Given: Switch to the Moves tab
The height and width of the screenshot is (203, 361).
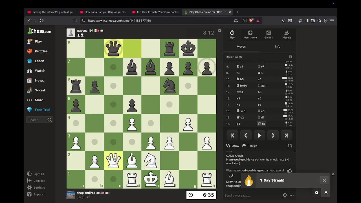Looking at the screenshot, I should click(241, 47).
